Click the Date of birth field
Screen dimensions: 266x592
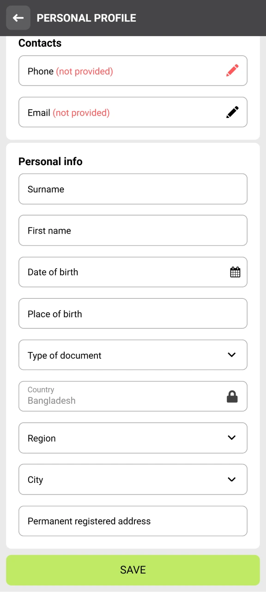pos(115,272)
